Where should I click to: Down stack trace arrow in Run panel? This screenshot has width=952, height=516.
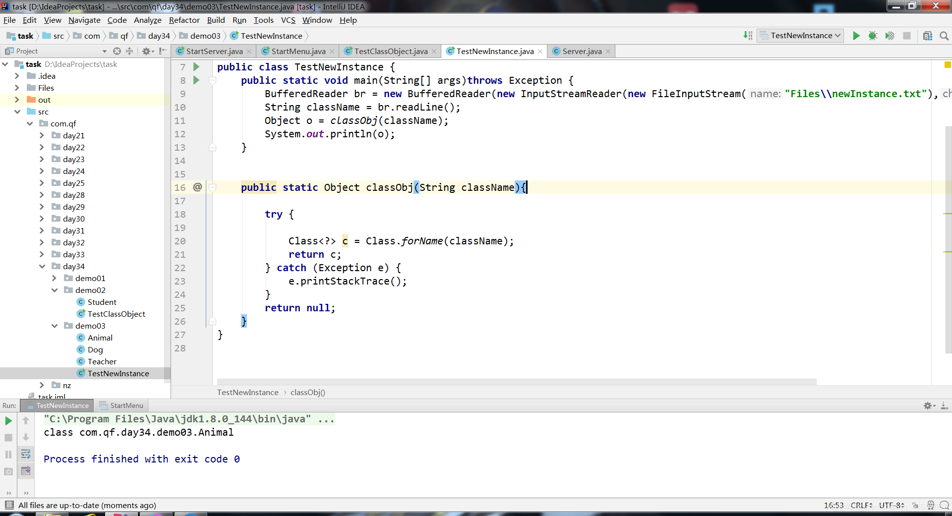26,438
